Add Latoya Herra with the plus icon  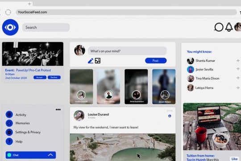[x=238, y=88]
